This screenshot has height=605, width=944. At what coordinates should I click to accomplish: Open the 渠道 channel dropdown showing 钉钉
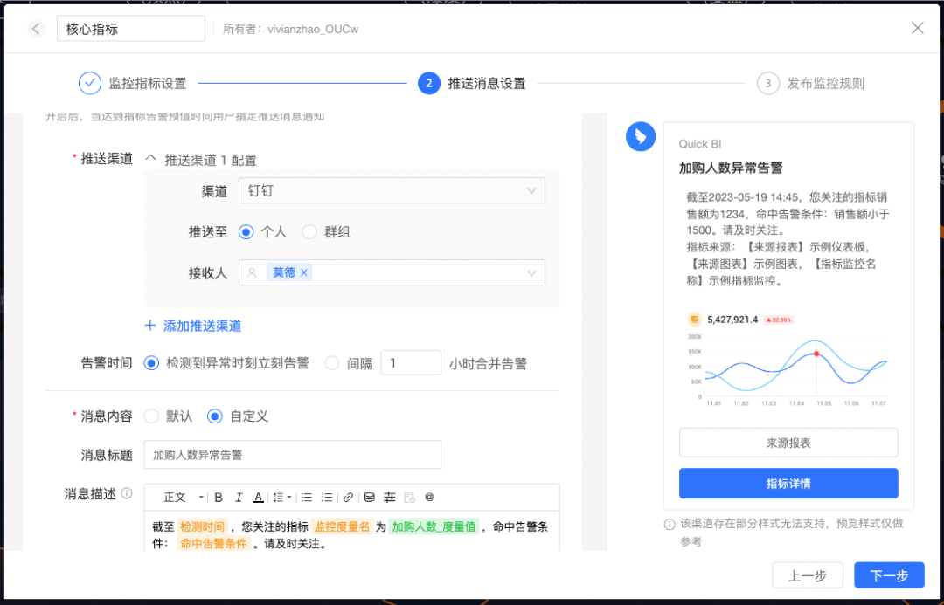[x=392, y=190]
